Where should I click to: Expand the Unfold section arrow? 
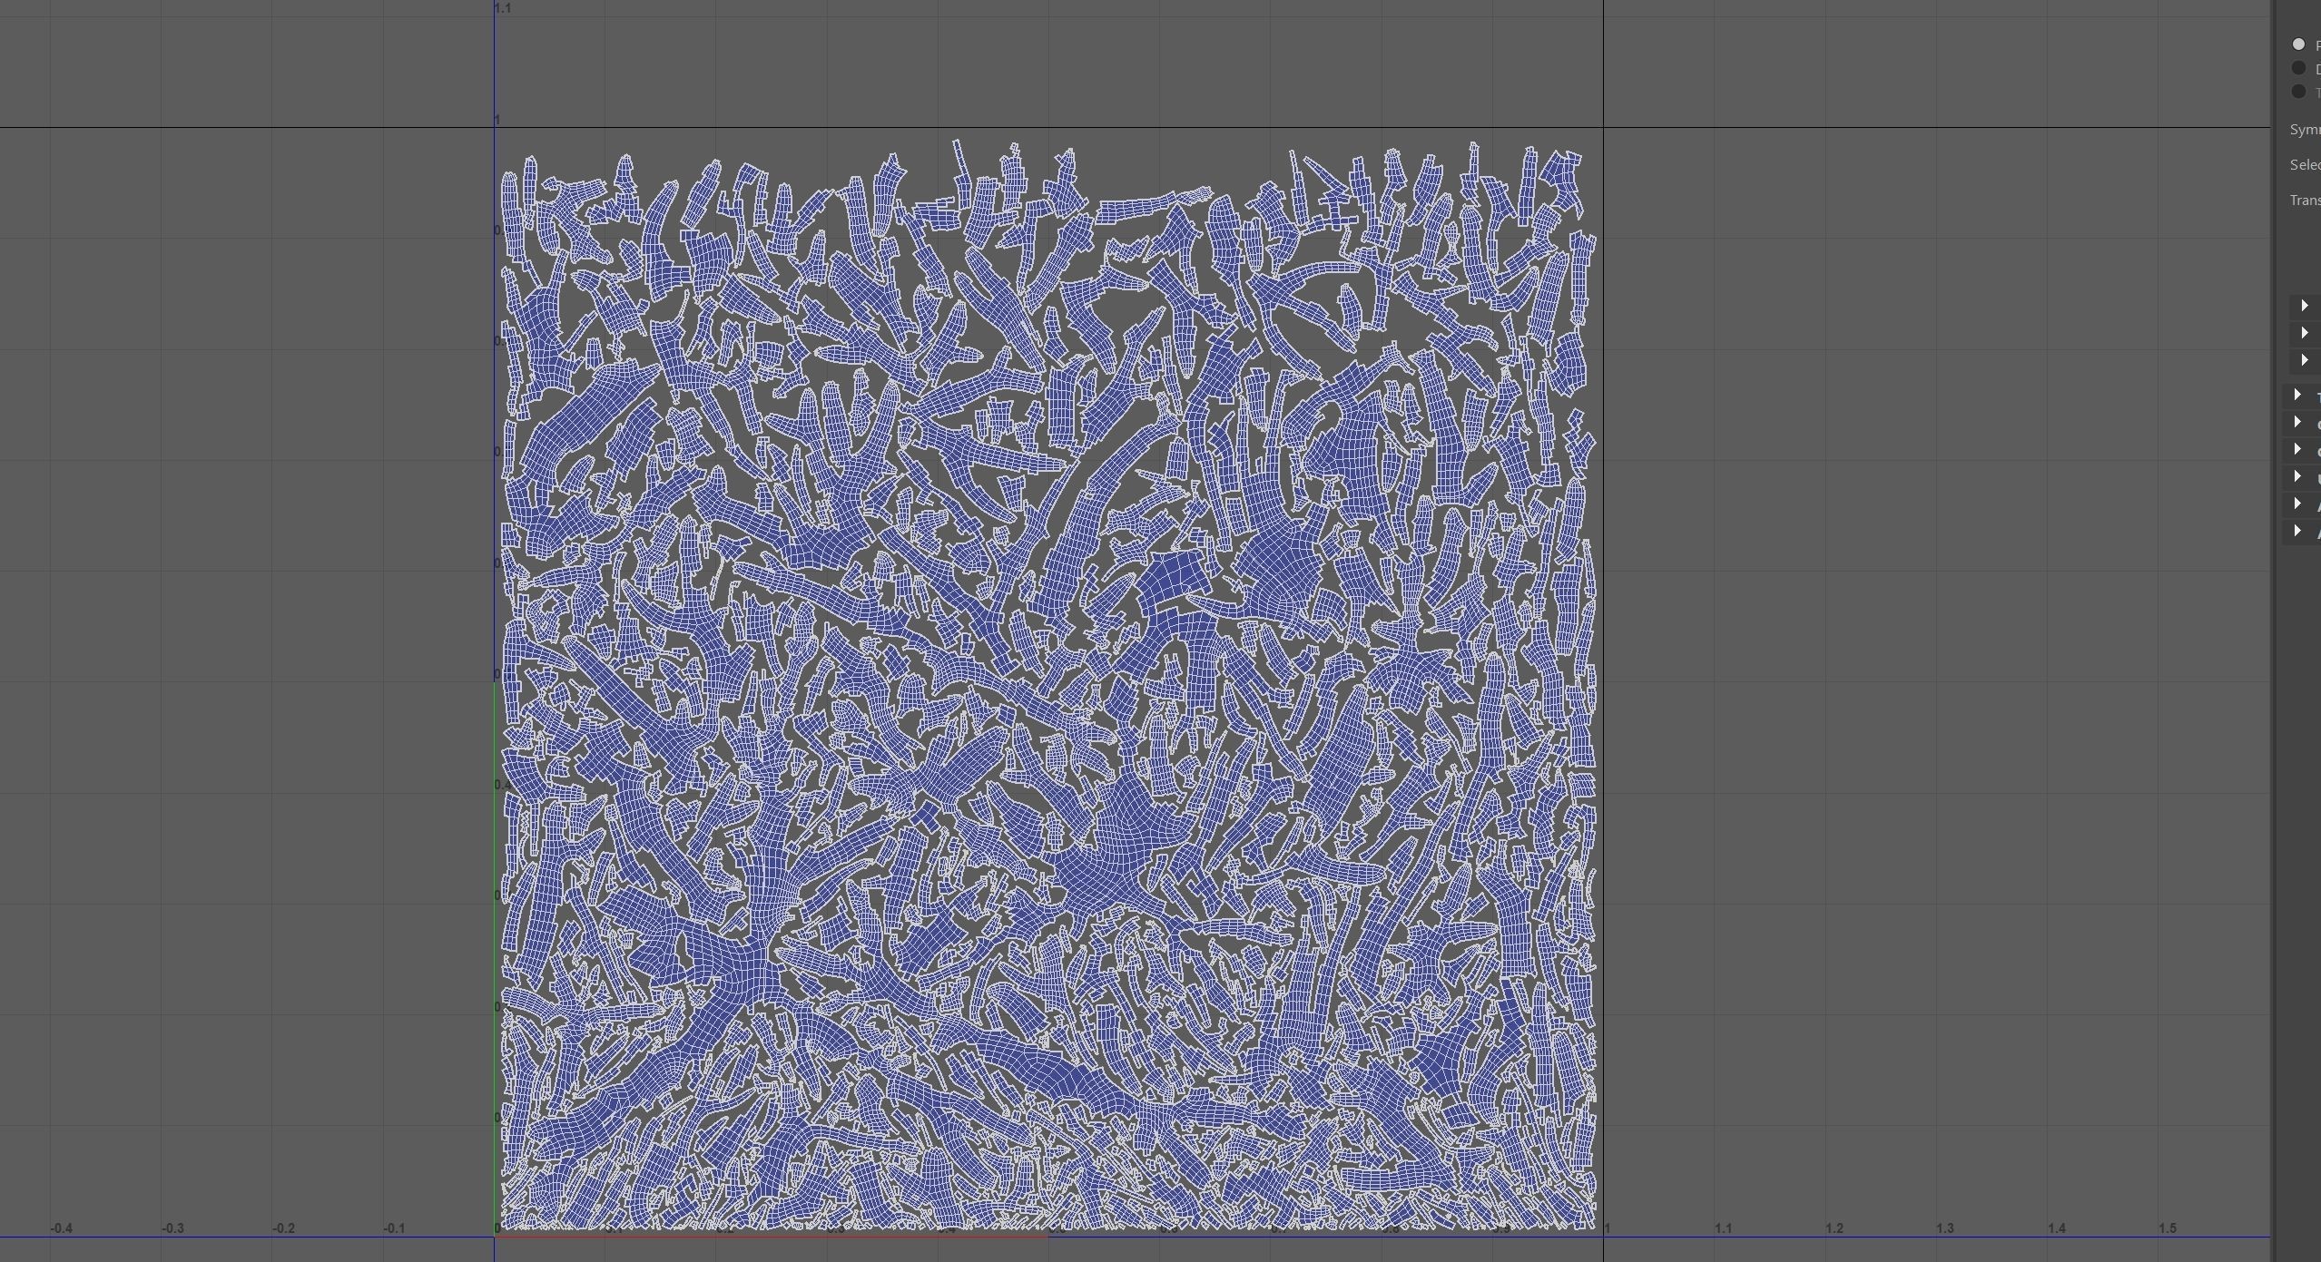click(x=2297, y=476)
